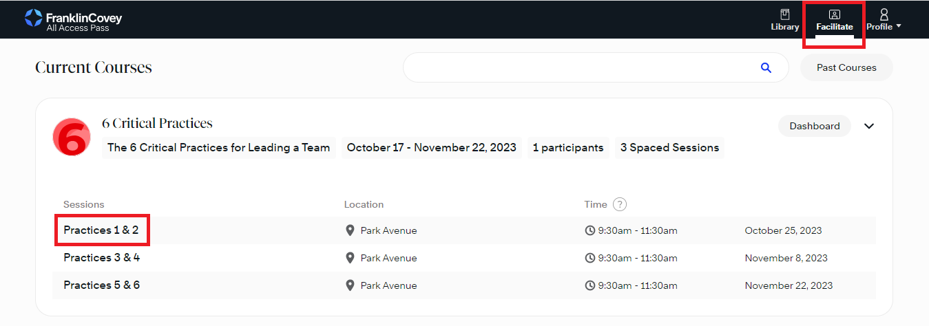Viewport: 929px width, 326px height.
Task: Switch to the Facilitate tab
Action: pos(834,21)
